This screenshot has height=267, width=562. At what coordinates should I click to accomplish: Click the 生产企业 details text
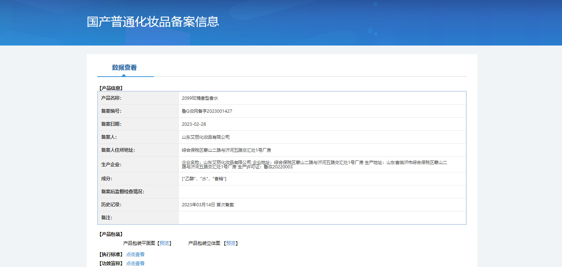click(x=314, y=165)
